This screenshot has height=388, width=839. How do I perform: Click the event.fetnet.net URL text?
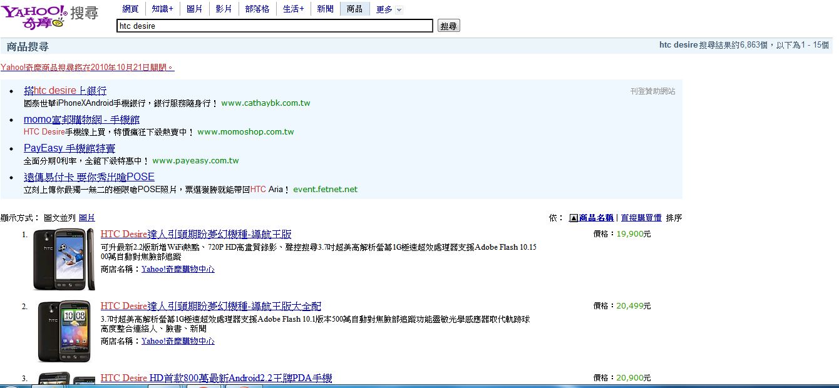click(x=326, y=190)
